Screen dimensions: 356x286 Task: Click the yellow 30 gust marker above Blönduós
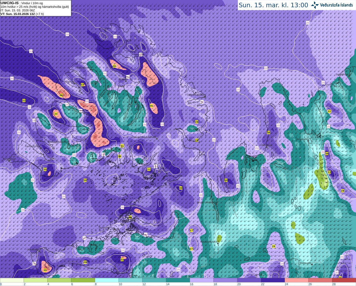(x=268, y=133)
